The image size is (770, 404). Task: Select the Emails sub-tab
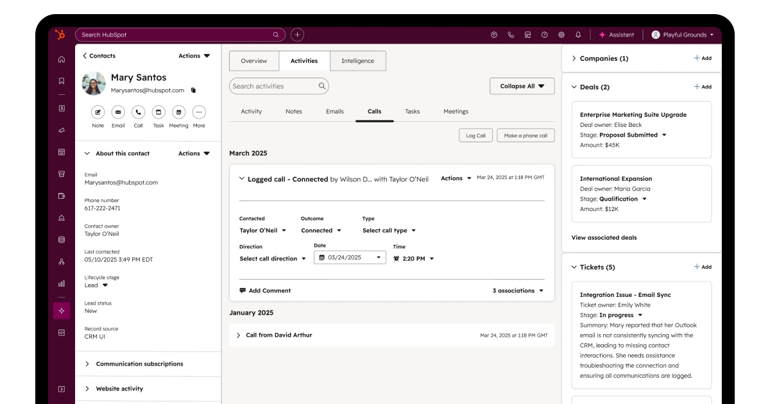click(x=335, y=112)
